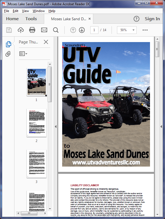Minimize the Acrobat Reader window
The height and width of the screenshot is (219, 165).
click(139, 3)
